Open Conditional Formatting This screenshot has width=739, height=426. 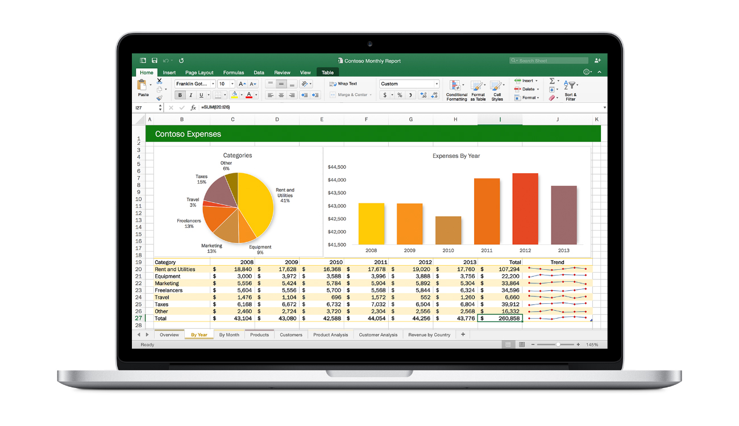point(456,90)
